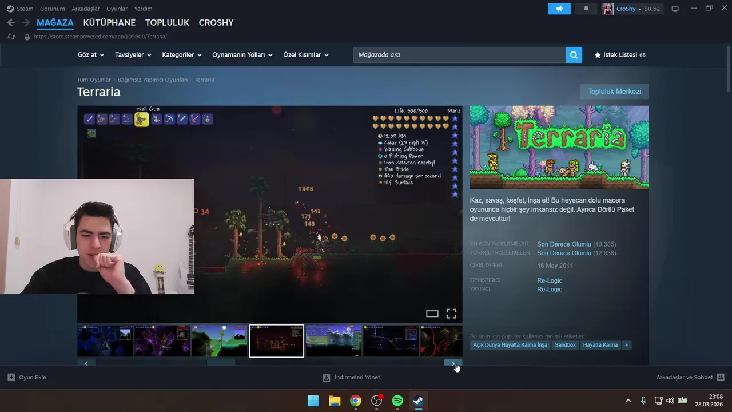Viewport: 732px width, 412px height.
Task: Launch File Explorer from taskbar
Action: (335, 401)
